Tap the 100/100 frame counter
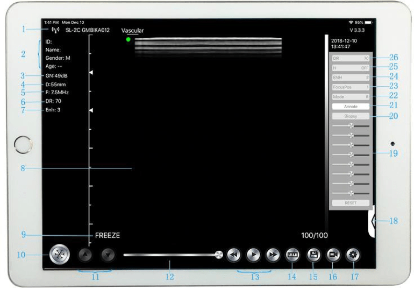The image size is (414, 288). [315, 235]
